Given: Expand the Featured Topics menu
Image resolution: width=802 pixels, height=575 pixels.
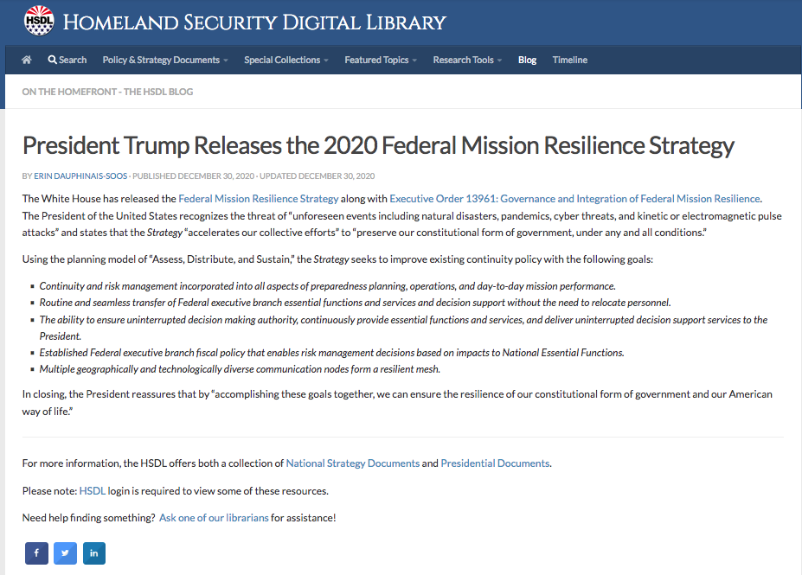Looking at the screenshot, I should [380, 60].
